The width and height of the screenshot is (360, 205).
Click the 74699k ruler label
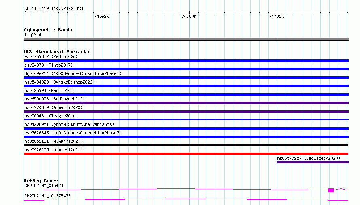click(102, 16)
